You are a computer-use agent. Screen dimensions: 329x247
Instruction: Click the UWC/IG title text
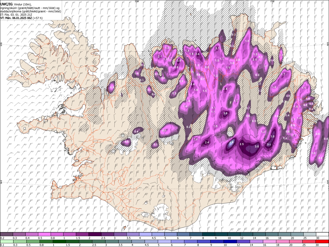(6, 4)
